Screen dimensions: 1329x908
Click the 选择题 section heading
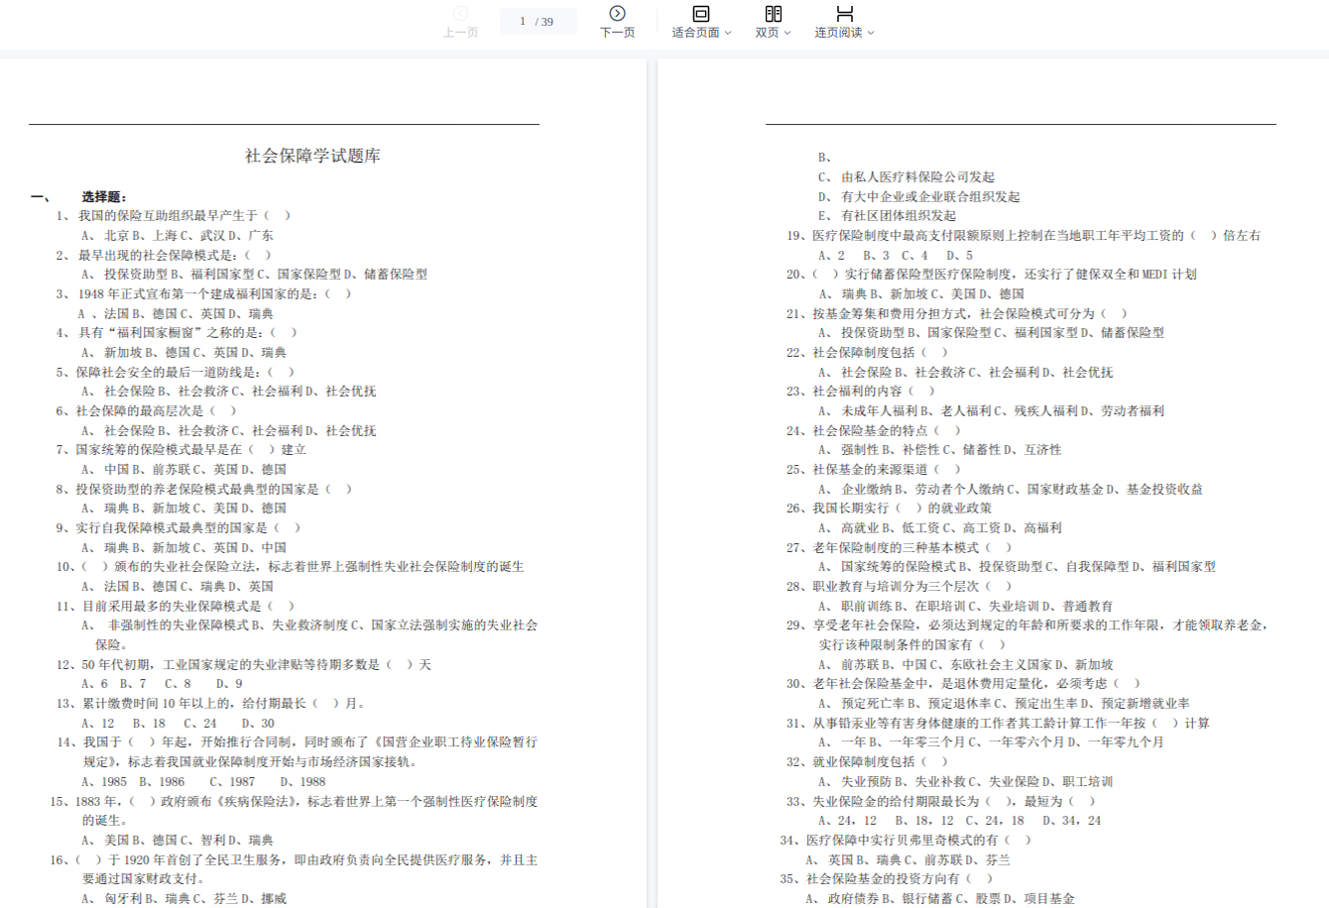[104, 196]
